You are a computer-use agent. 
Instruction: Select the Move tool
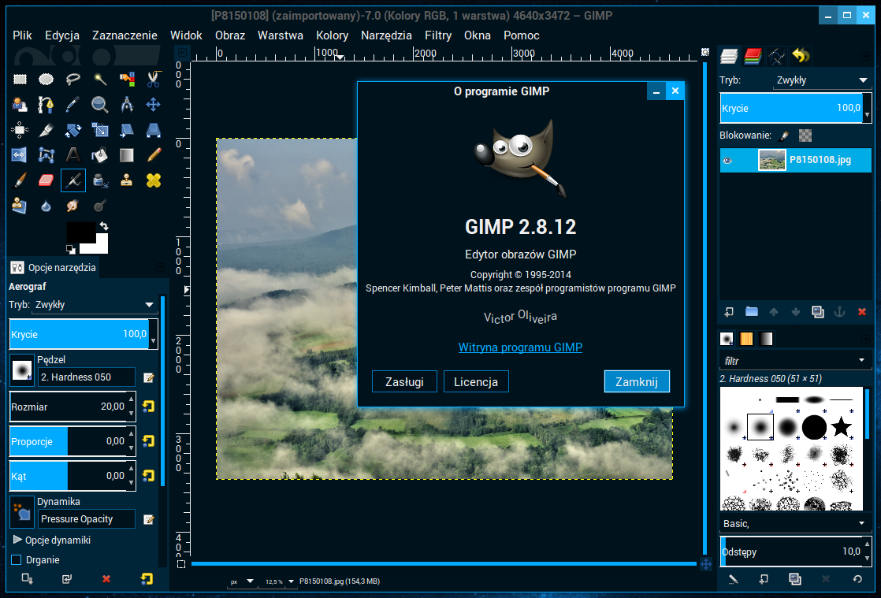point(154,105)
